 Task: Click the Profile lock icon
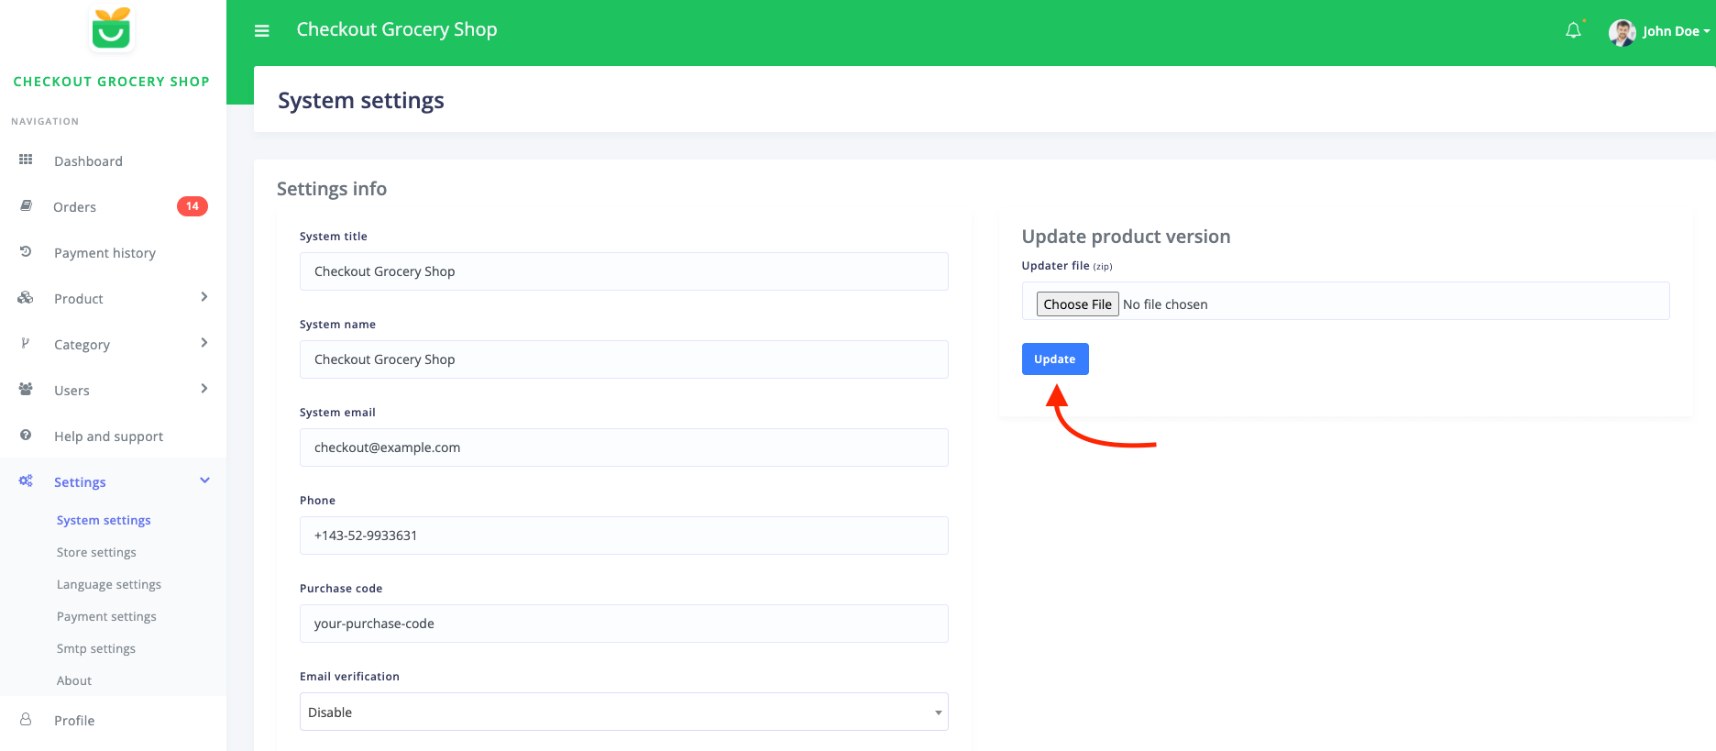tap(26, 719)
